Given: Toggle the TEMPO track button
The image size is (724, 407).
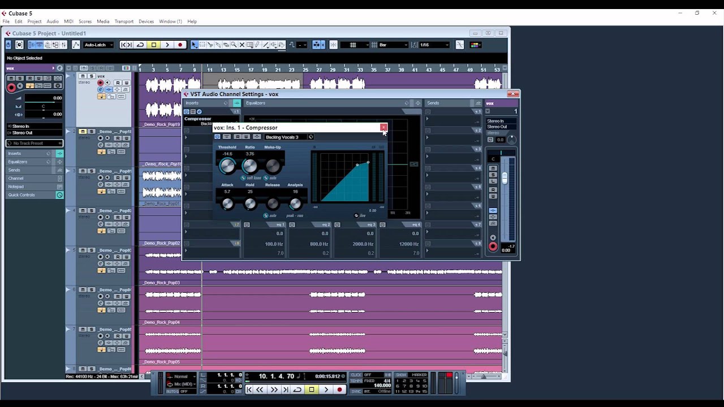Looking at the screenshot, I should pyautogui.click(x=356, y=380).
